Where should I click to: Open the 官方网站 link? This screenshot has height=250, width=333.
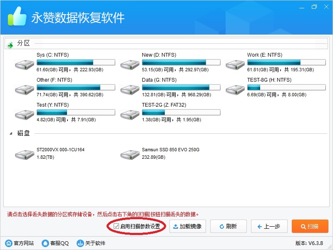coord(20,243)
